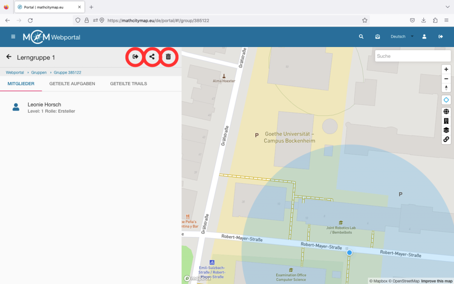
Task: Expand Firefox tab list chevron
Action: [447, 7]
